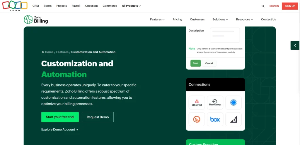Open the search magnifier icon

pos(263,6)
